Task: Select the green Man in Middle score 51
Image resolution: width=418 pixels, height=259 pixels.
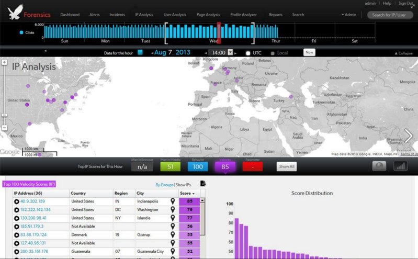Action: click(171, 167)
